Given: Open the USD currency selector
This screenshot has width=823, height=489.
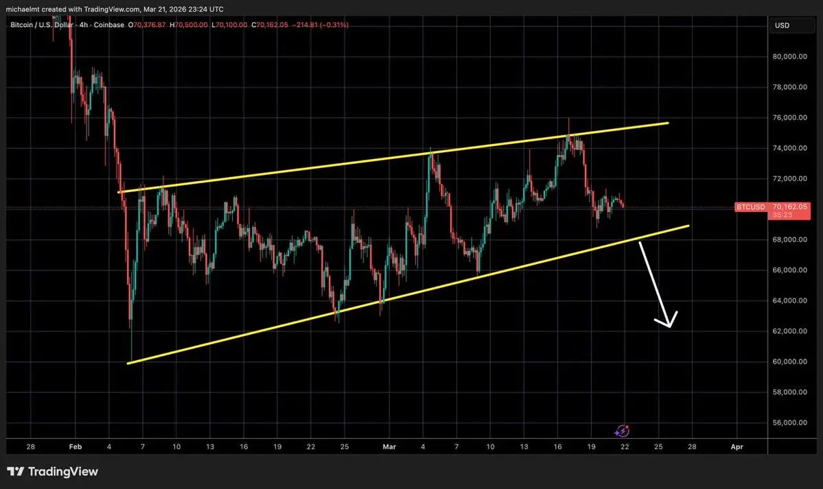Looking at the screenshot, I should coord(791,25).
